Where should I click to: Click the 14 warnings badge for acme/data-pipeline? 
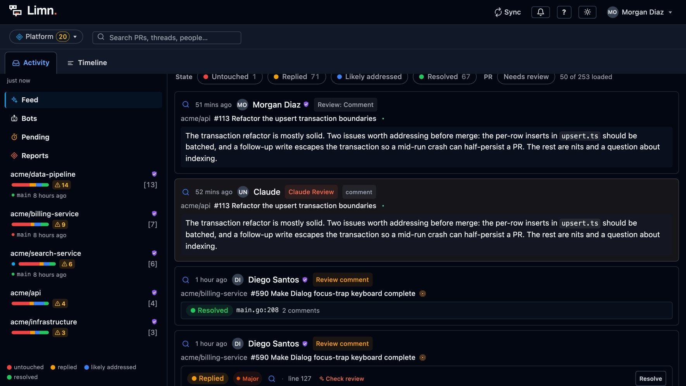click(x=62, y=185)
